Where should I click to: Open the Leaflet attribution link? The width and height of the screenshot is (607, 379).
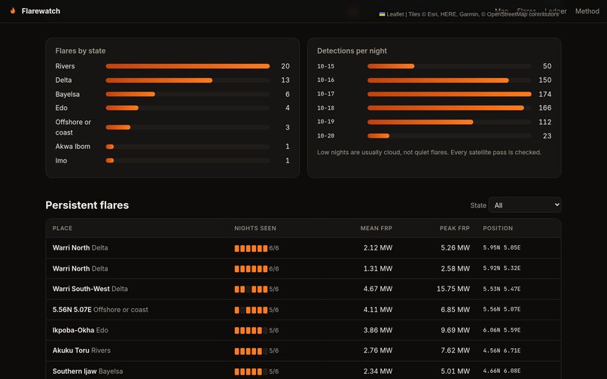[395, 14]
